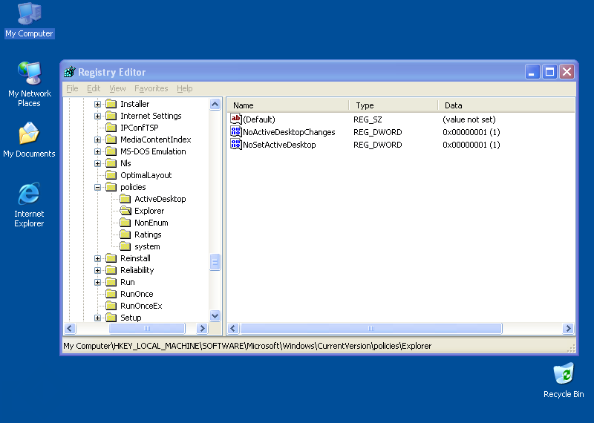
Task: Open the Favorites menu
Action: point(151,88)
